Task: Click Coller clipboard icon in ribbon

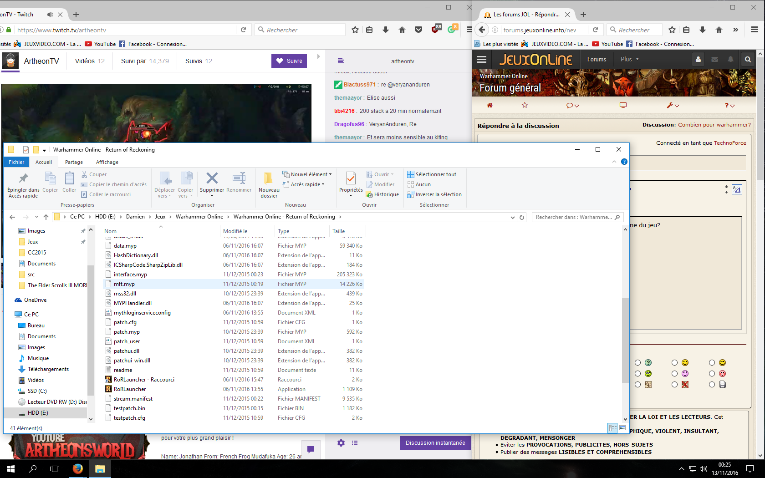Action: [x=69, y=178]
